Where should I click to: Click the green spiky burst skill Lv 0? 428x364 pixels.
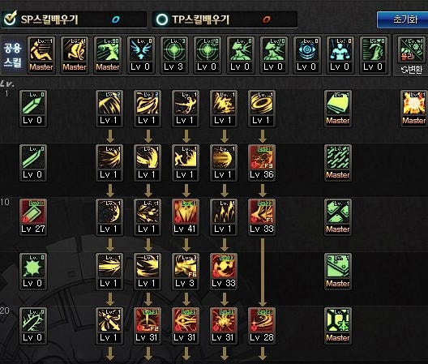[x=33, y=271]
